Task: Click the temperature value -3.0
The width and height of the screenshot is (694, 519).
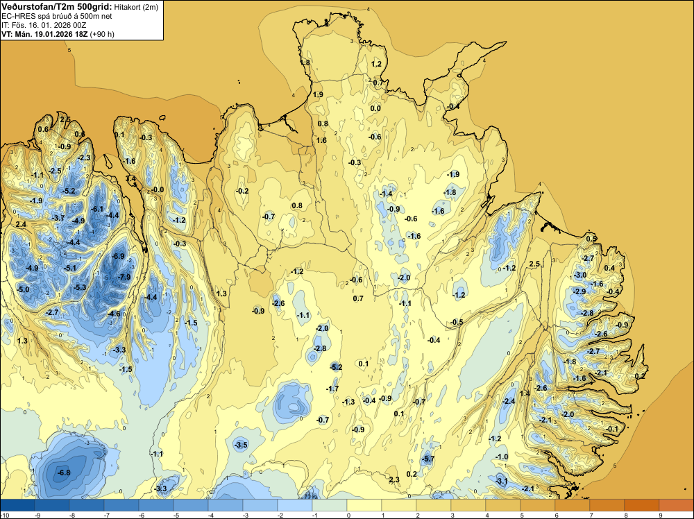Action: pos(579,275)
